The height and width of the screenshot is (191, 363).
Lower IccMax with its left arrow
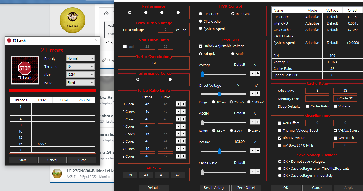point(253,150)
